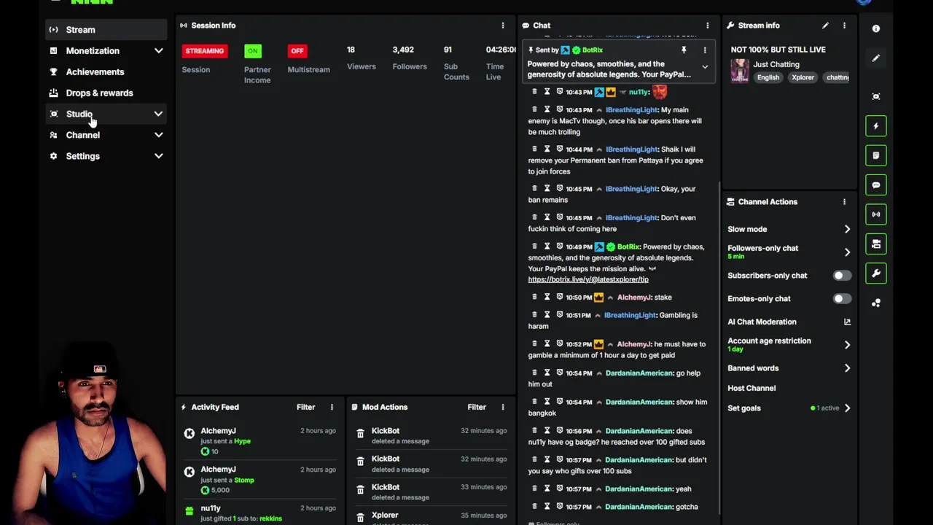
Task: Delete the 'Okay, your ban remains' message
Action: pyautogui.click(x=534, y=188)
